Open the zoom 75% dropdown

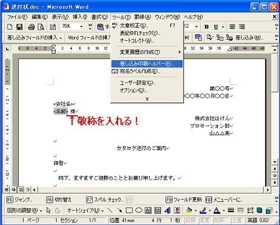tap(82, 27)
